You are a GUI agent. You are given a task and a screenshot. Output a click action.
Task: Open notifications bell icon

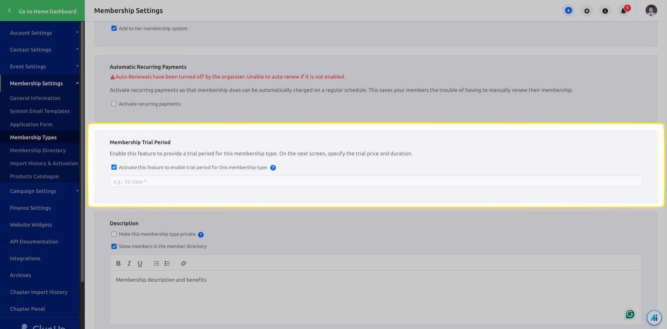click(x=624, y=11)
